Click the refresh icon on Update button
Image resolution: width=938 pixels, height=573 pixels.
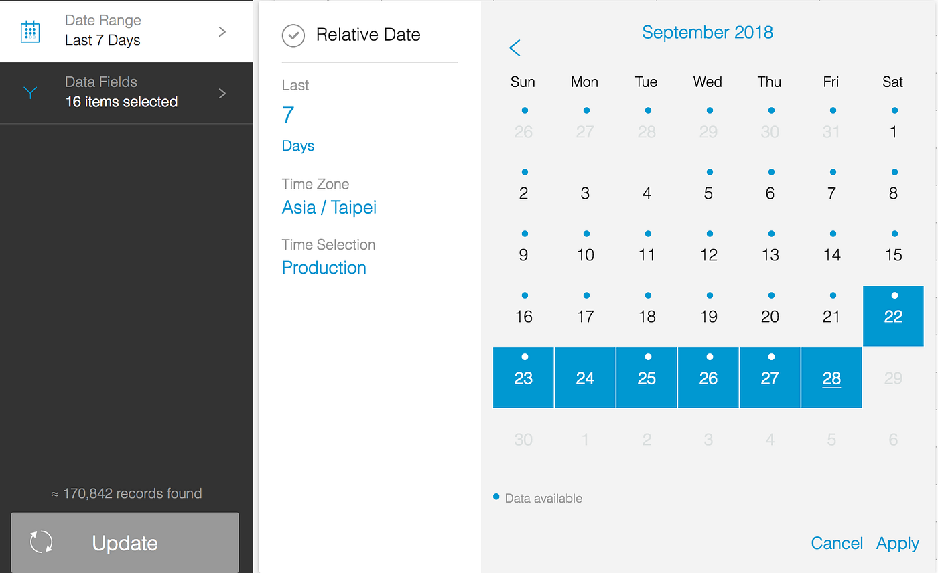(x=42, y=543)
